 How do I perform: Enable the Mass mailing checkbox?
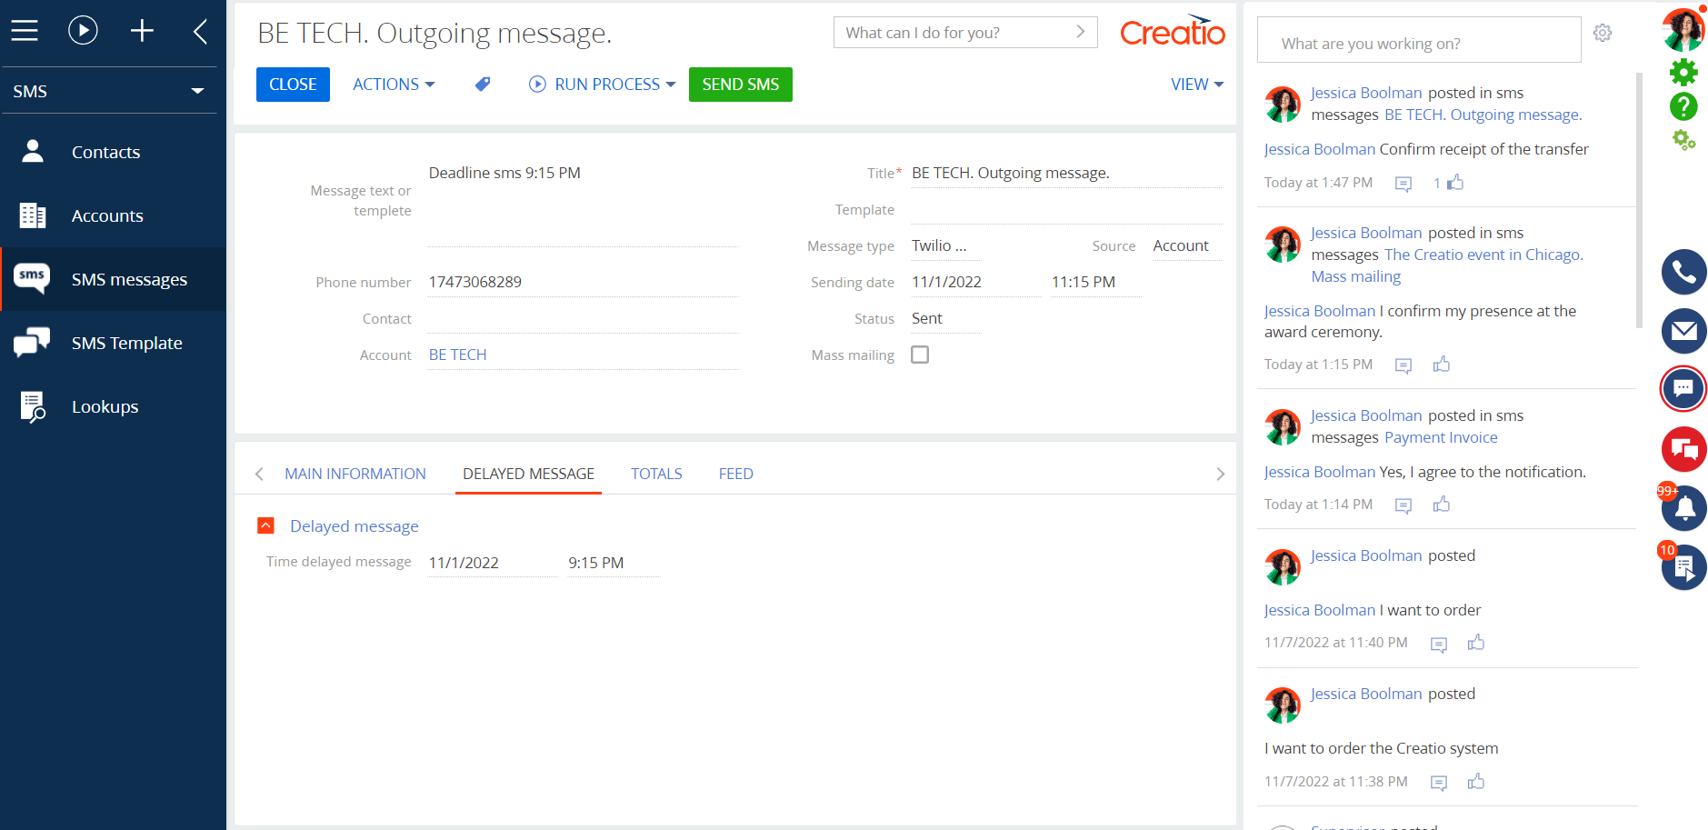pyautogui.click(x=919, y=354)
